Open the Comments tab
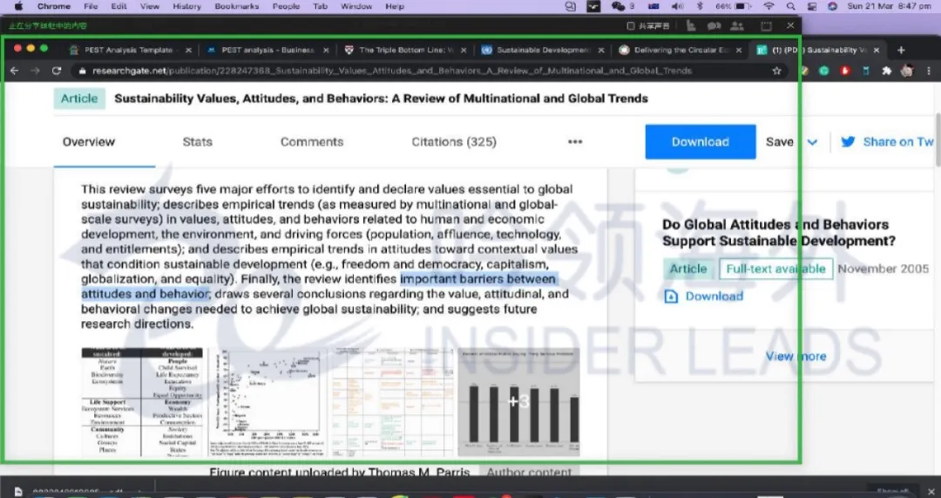 [312, 141]
